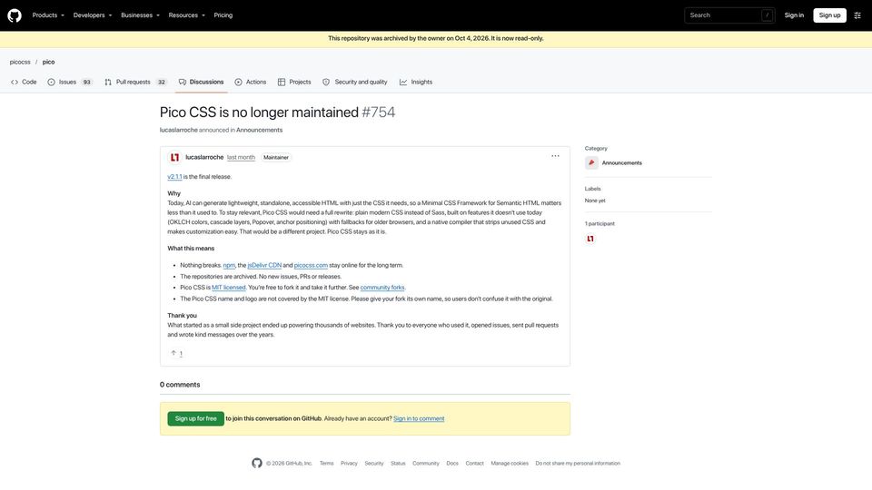Click the 'Thank you' heading text

[x=182, y=316]
